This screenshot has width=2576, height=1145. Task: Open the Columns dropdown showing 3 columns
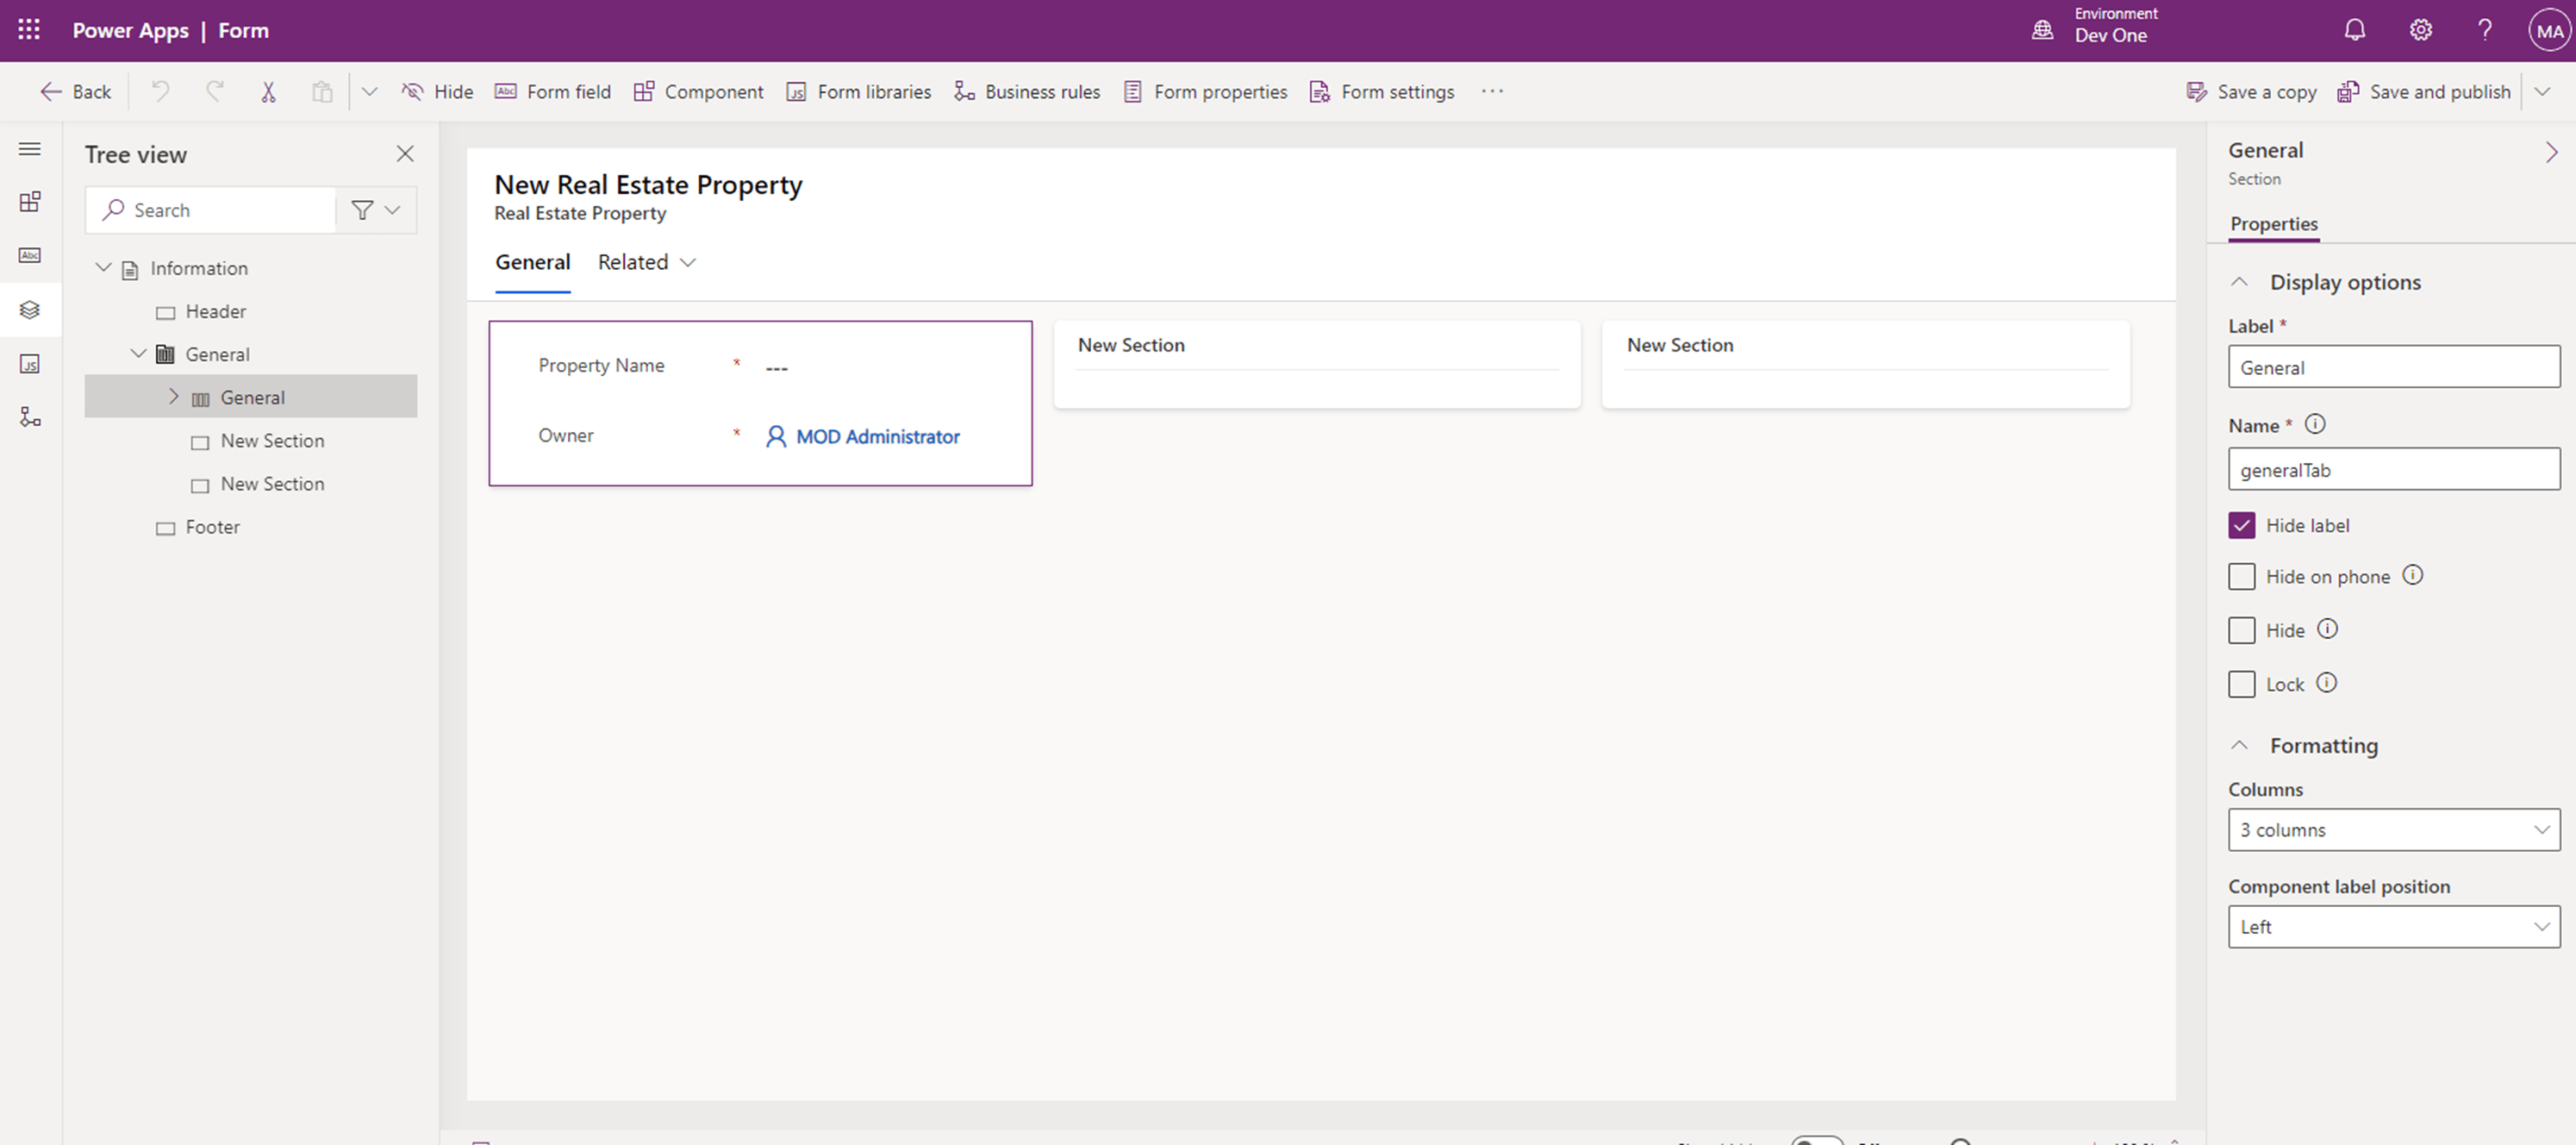tap(2393, 829)
